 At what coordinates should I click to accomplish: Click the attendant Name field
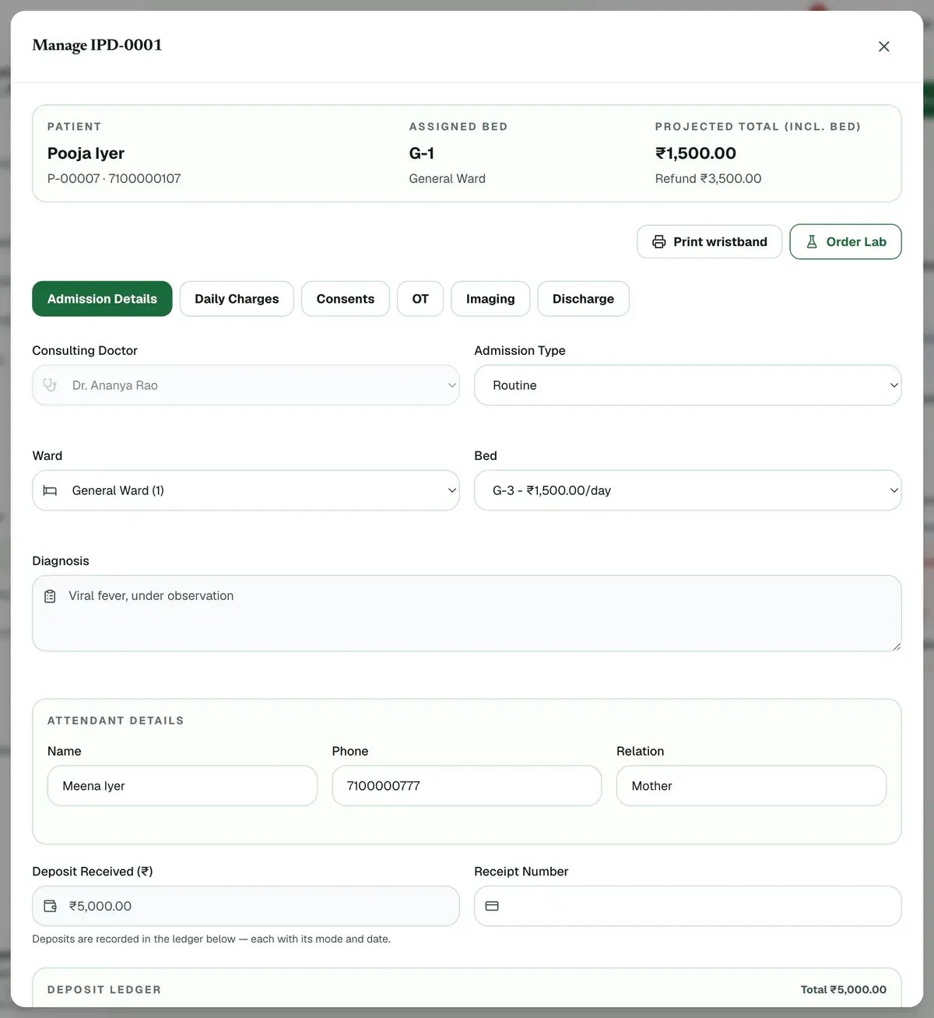(182, 786)
